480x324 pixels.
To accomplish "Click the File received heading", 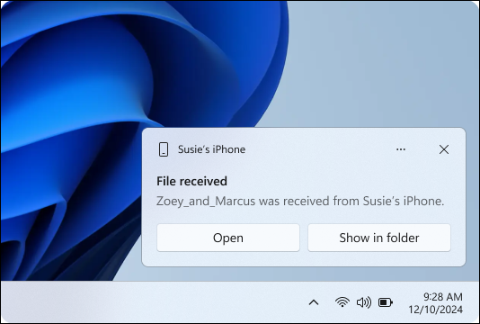I will tap(192, 181).
